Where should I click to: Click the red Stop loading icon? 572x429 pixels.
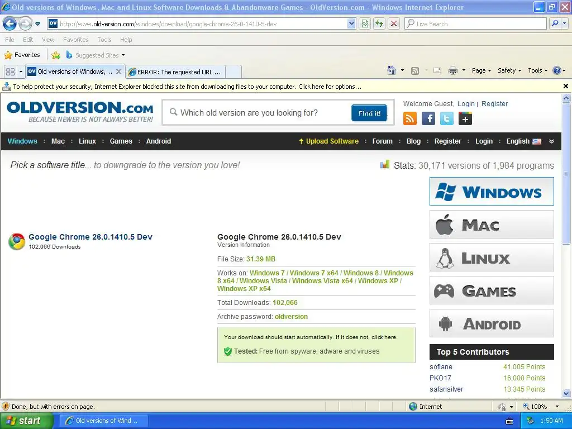click(x=394, y=23)
